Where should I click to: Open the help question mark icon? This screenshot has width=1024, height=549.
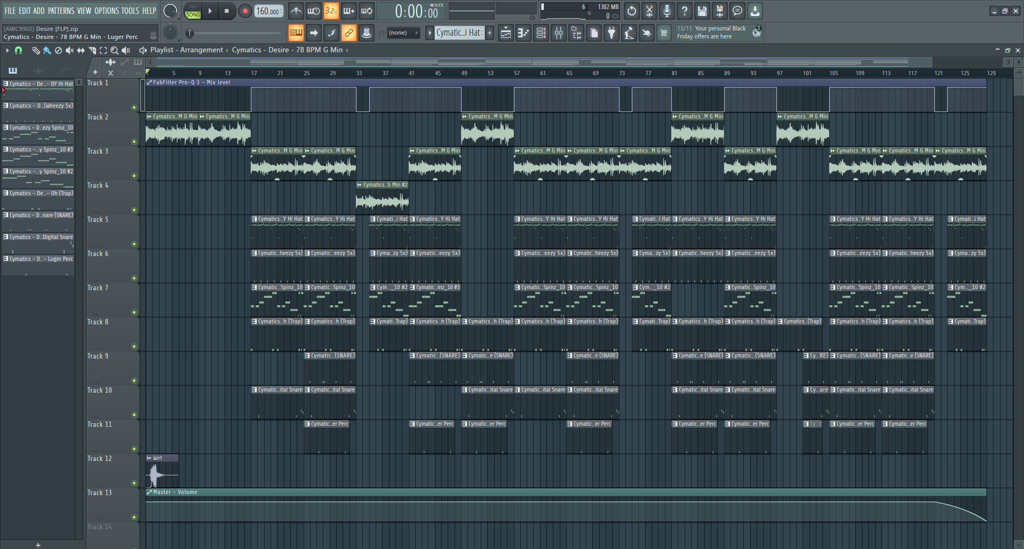point(684,11)
